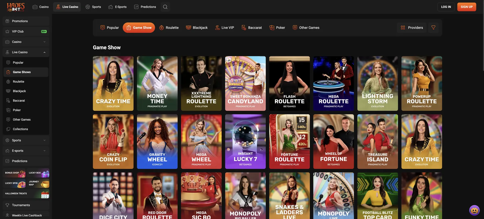Open the filter funnel icon

coord(433,27)
